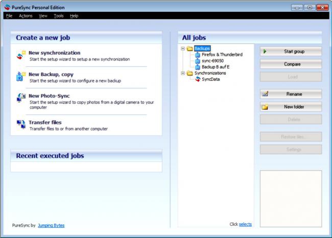Select the Backups tree label
Image resolution: width=332 pixels, height=238 pixels.
[202, 49]
